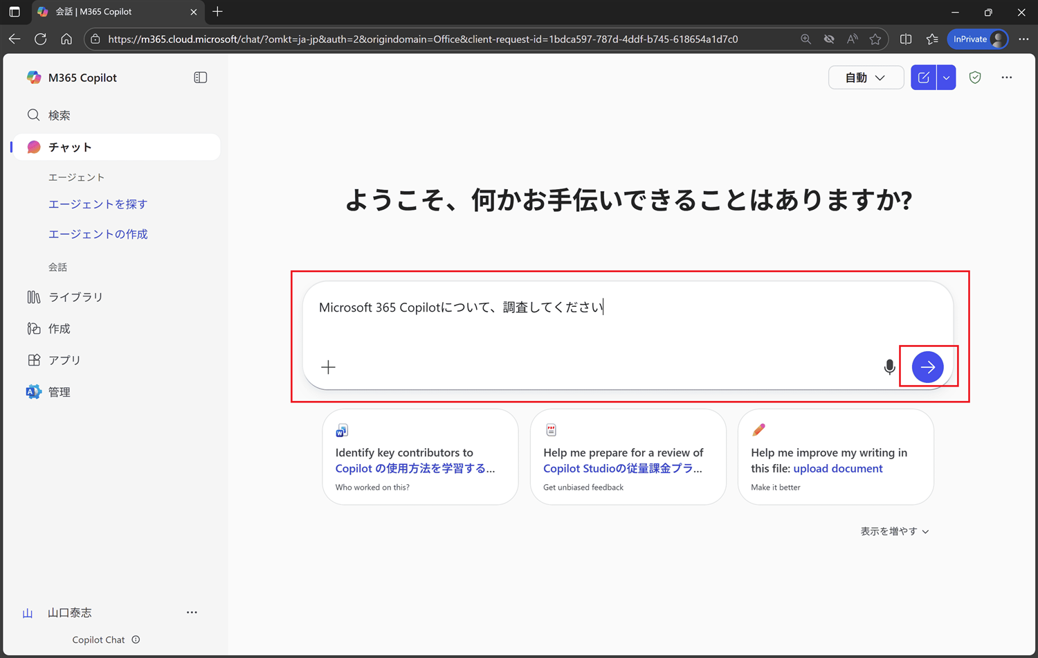Select the Help me prepare for a review card
The image size is (1038, 658).
point(628,457)
